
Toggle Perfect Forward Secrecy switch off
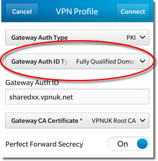point(128,144)
